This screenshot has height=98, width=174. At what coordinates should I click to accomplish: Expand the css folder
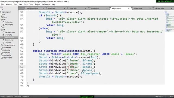[x=3, y=14]
